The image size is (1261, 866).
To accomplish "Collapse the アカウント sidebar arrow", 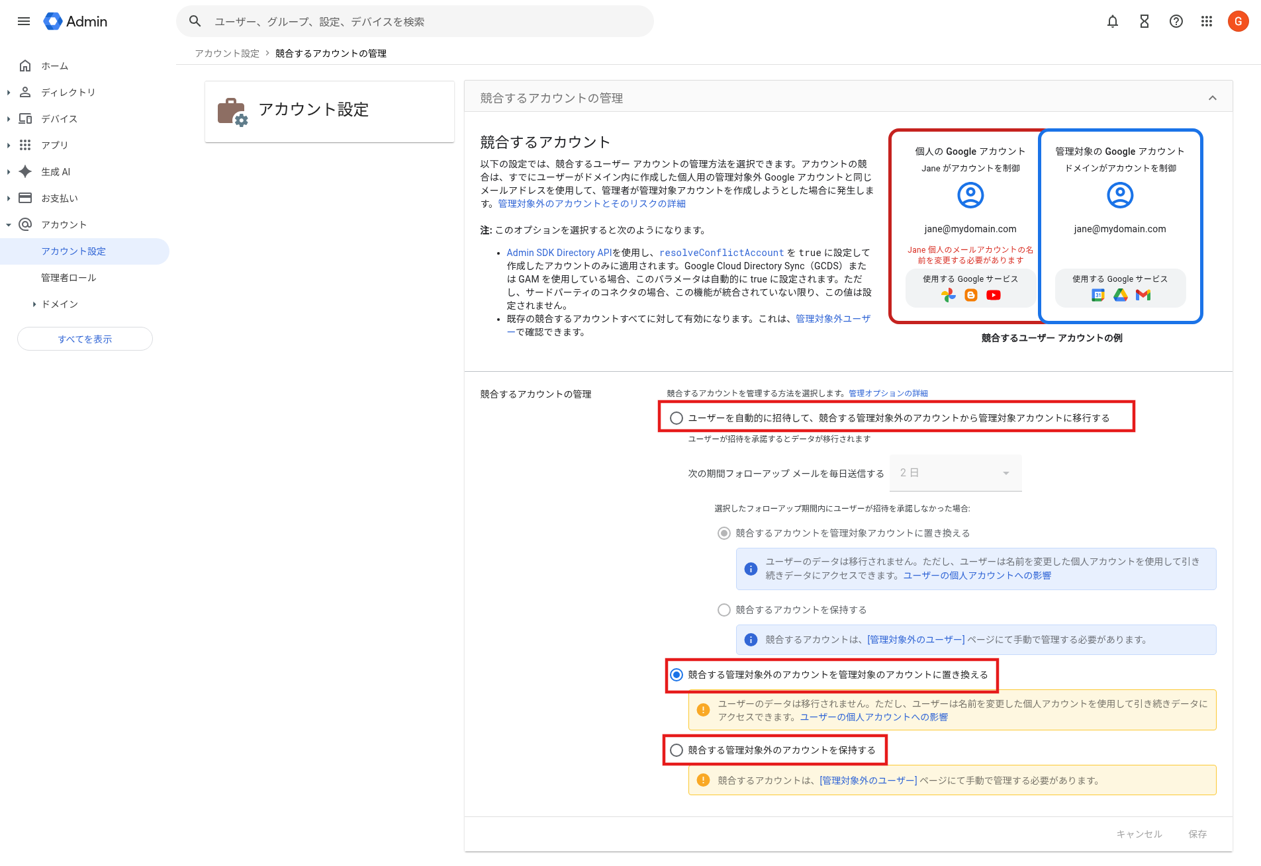I will 9,225.
